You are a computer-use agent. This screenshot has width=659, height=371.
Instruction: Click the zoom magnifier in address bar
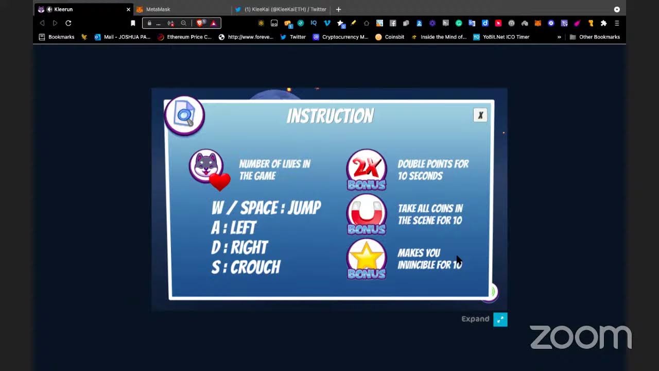(183, 23)
